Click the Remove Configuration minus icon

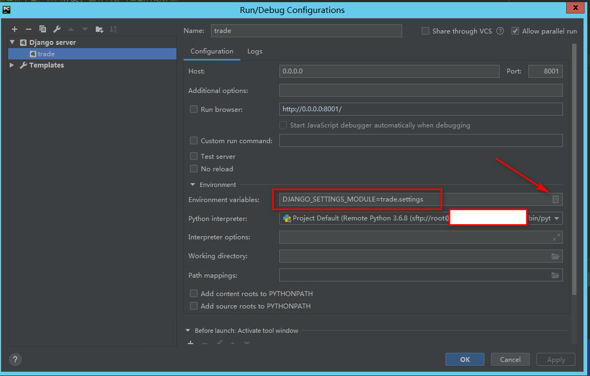tap(29, 29)
